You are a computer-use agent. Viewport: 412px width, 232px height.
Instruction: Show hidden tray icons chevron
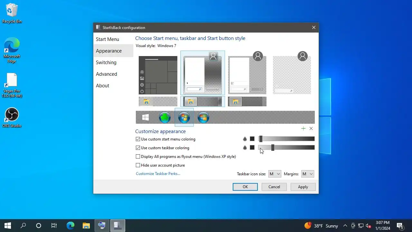point(345,226)
